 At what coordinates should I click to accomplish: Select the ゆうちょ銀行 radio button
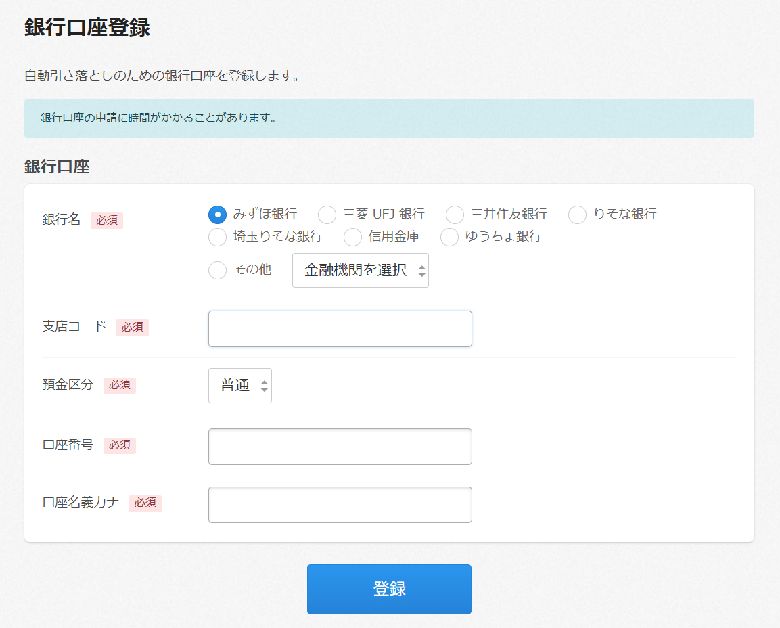click(x=449, y=238)
